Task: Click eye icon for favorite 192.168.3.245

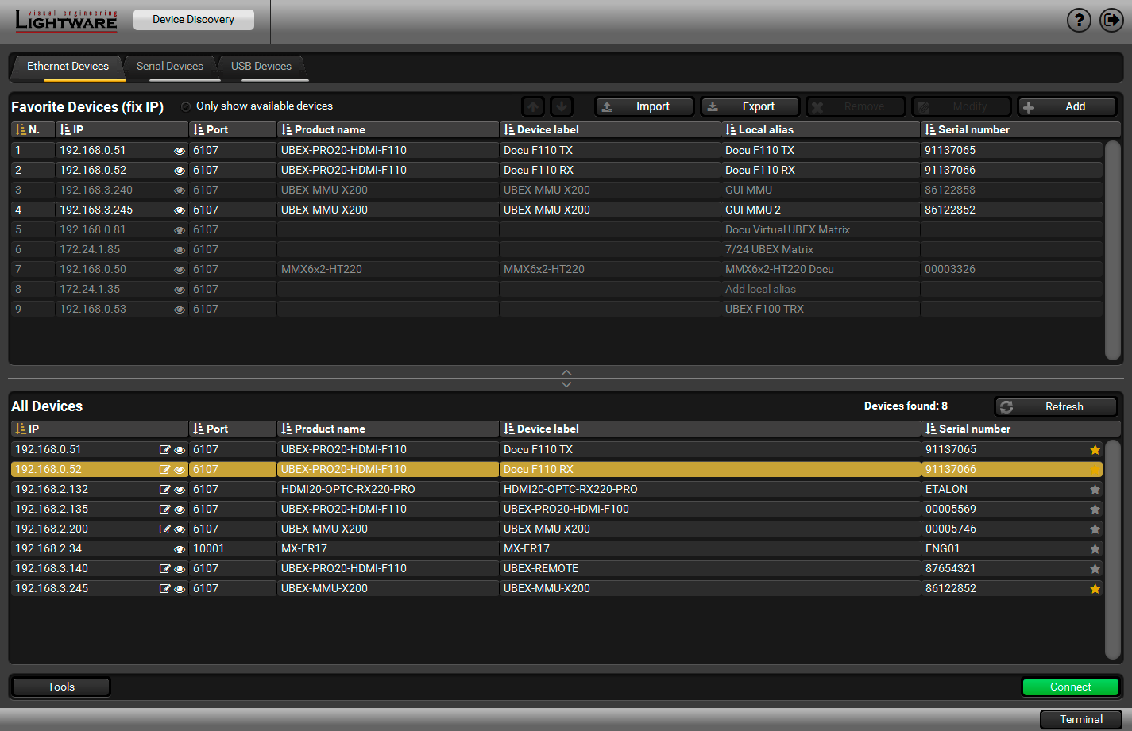Action: (180, 210)
